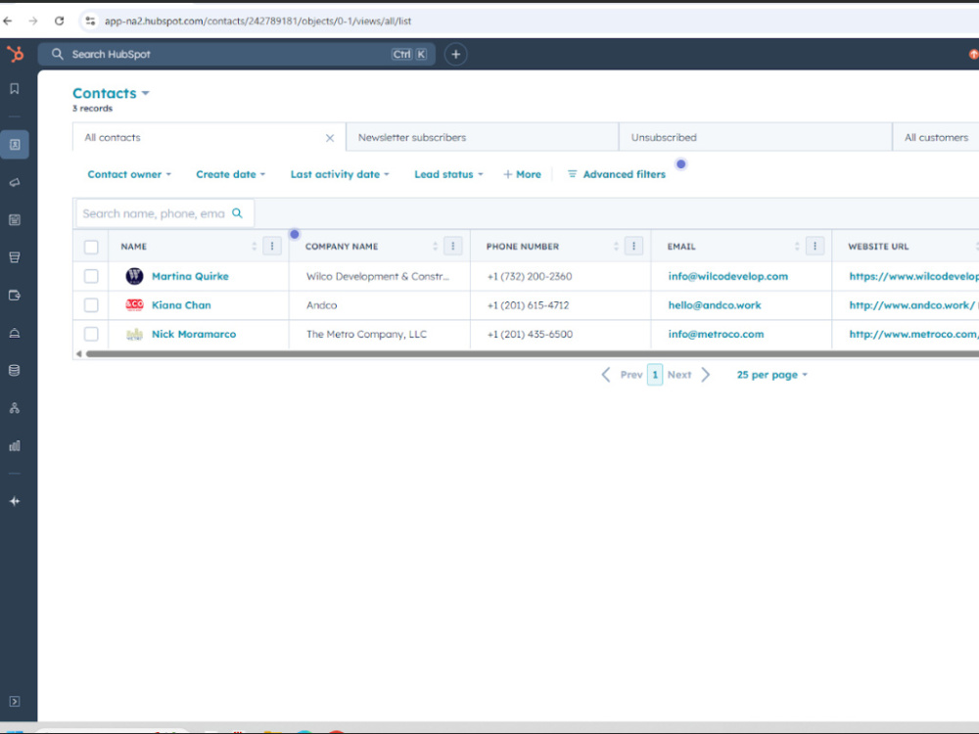Click the browser address bar URL

257,21
